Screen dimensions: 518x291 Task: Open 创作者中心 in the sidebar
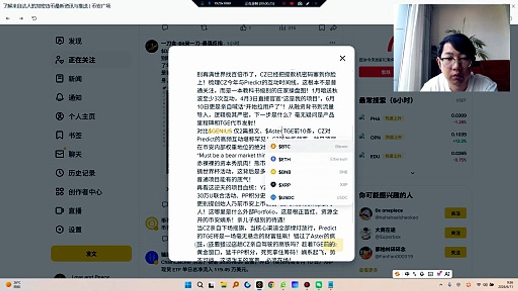(79, 192)
